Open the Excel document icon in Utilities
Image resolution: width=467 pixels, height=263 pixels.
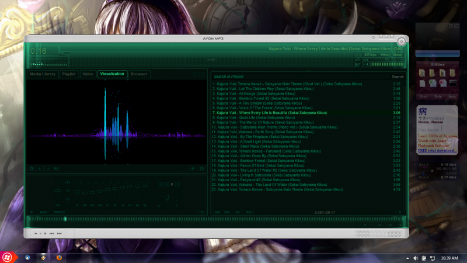tap(433, 83)
